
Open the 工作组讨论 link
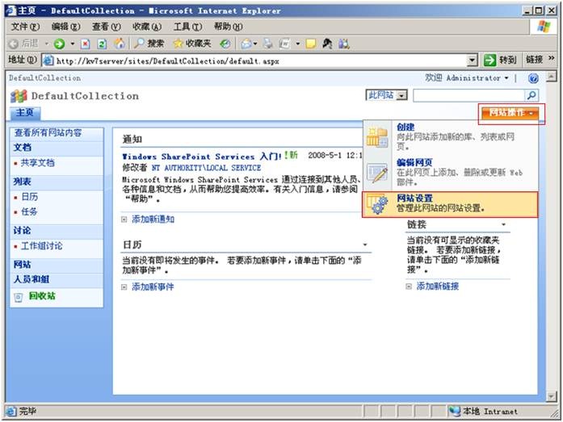(42, 246)
